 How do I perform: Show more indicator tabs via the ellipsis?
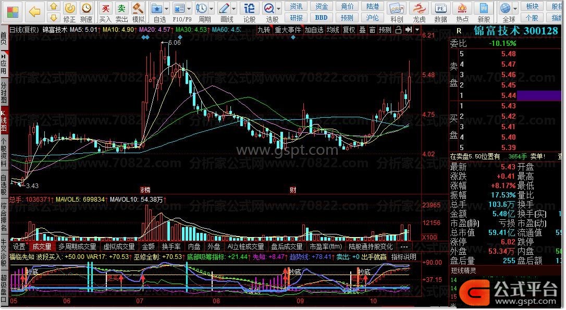[x=404, y=247]
